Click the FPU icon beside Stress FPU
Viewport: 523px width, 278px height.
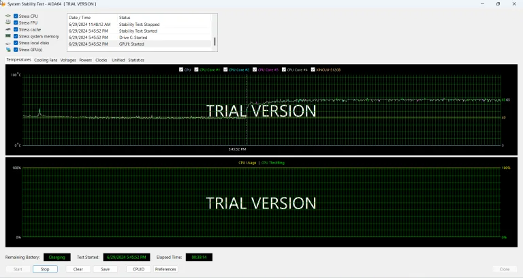point(8,22)
